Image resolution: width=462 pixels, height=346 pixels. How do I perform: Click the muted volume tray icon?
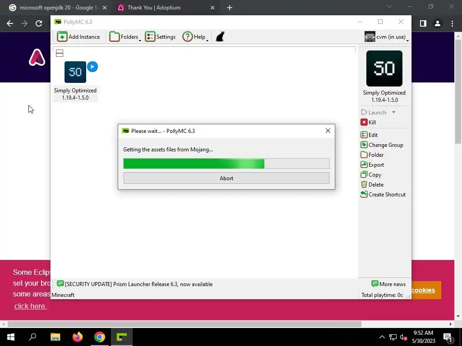point(403,337)
